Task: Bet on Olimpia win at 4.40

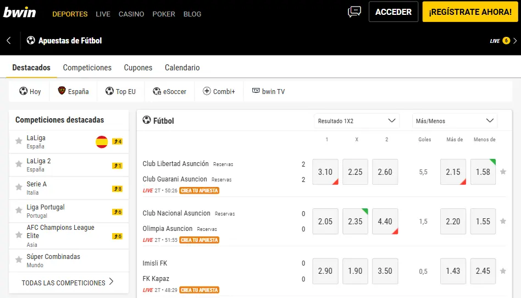Action: pos(385,221)
